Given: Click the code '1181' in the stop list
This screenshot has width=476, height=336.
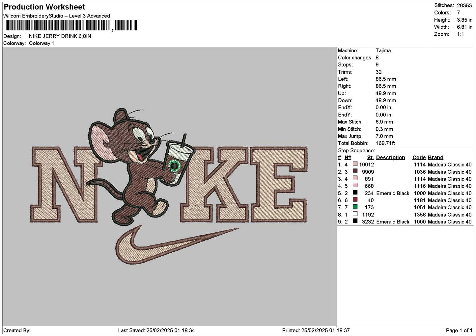Looking at the screenshot, I should point(420,200).
